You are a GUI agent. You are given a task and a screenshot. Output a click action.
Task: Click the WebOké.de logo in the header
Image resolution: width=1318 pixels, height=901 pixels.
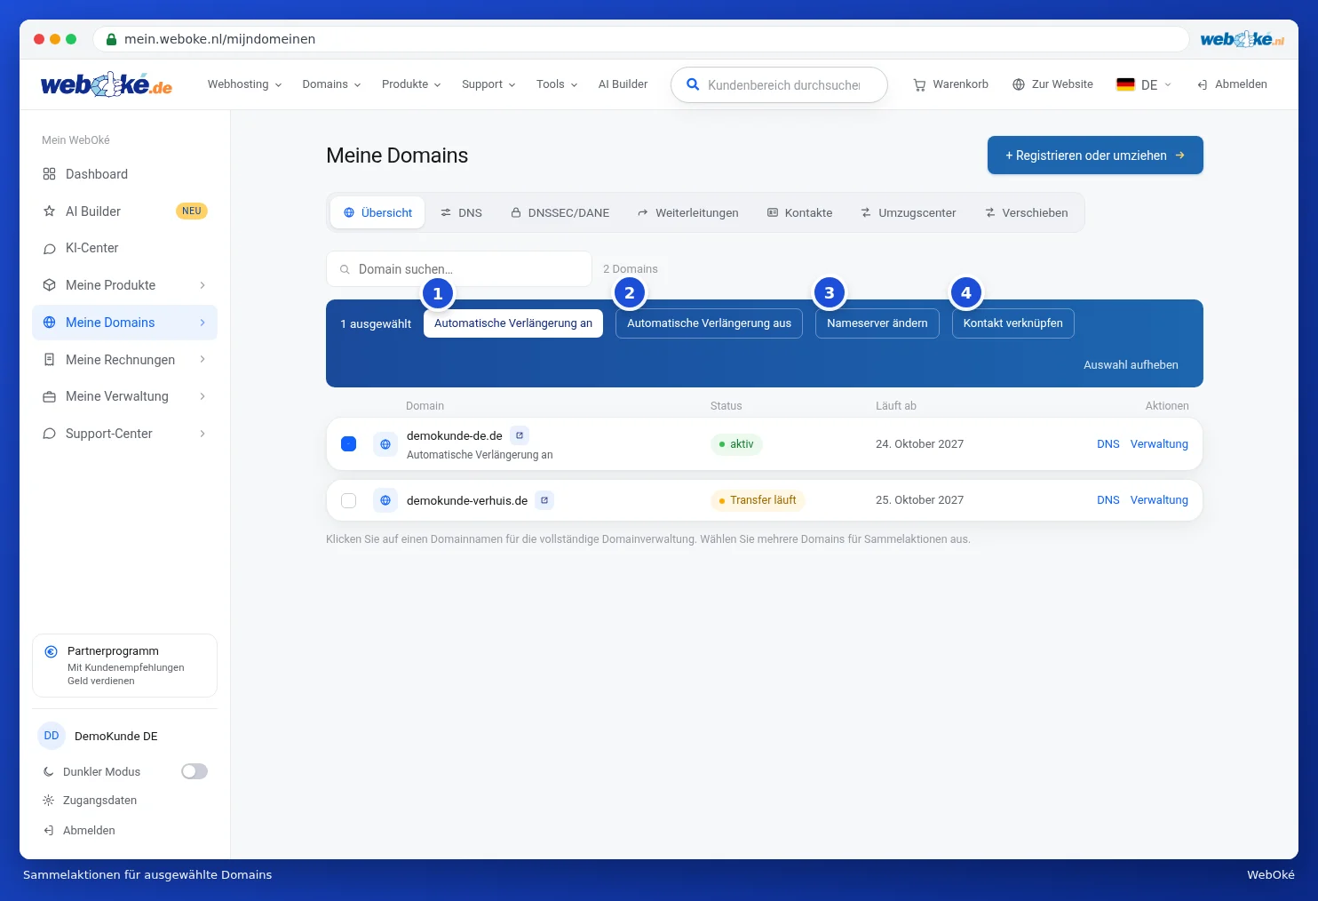tap(107, 84)
